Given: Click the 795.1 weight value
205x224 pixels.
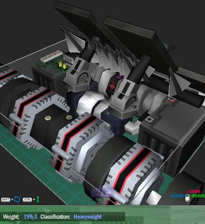Looking at the screenshot, I should click(30, 217).
